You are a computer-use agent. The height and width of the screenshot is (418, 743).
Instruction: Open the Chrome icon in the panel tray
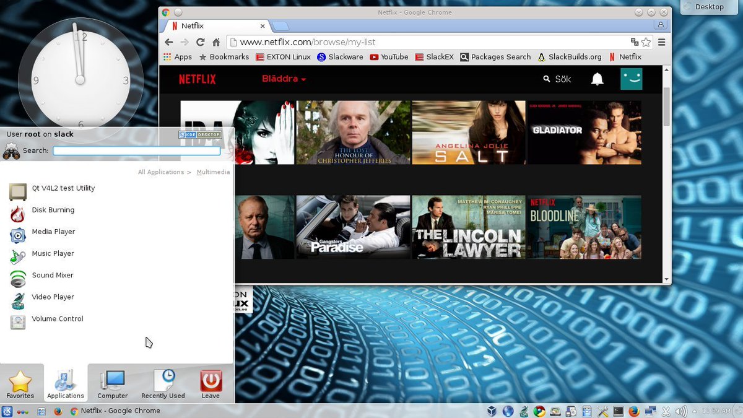pos(539,411)
